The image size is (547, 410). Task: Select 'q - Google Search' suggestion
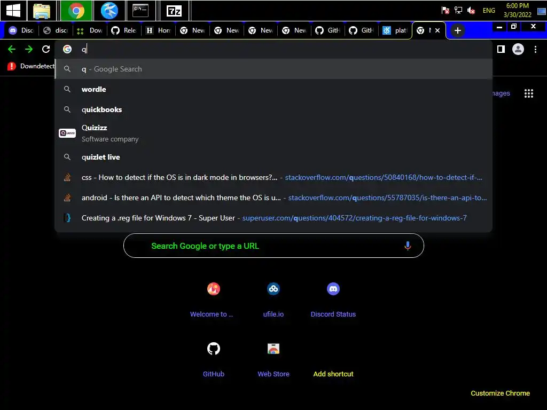[273, 69]
